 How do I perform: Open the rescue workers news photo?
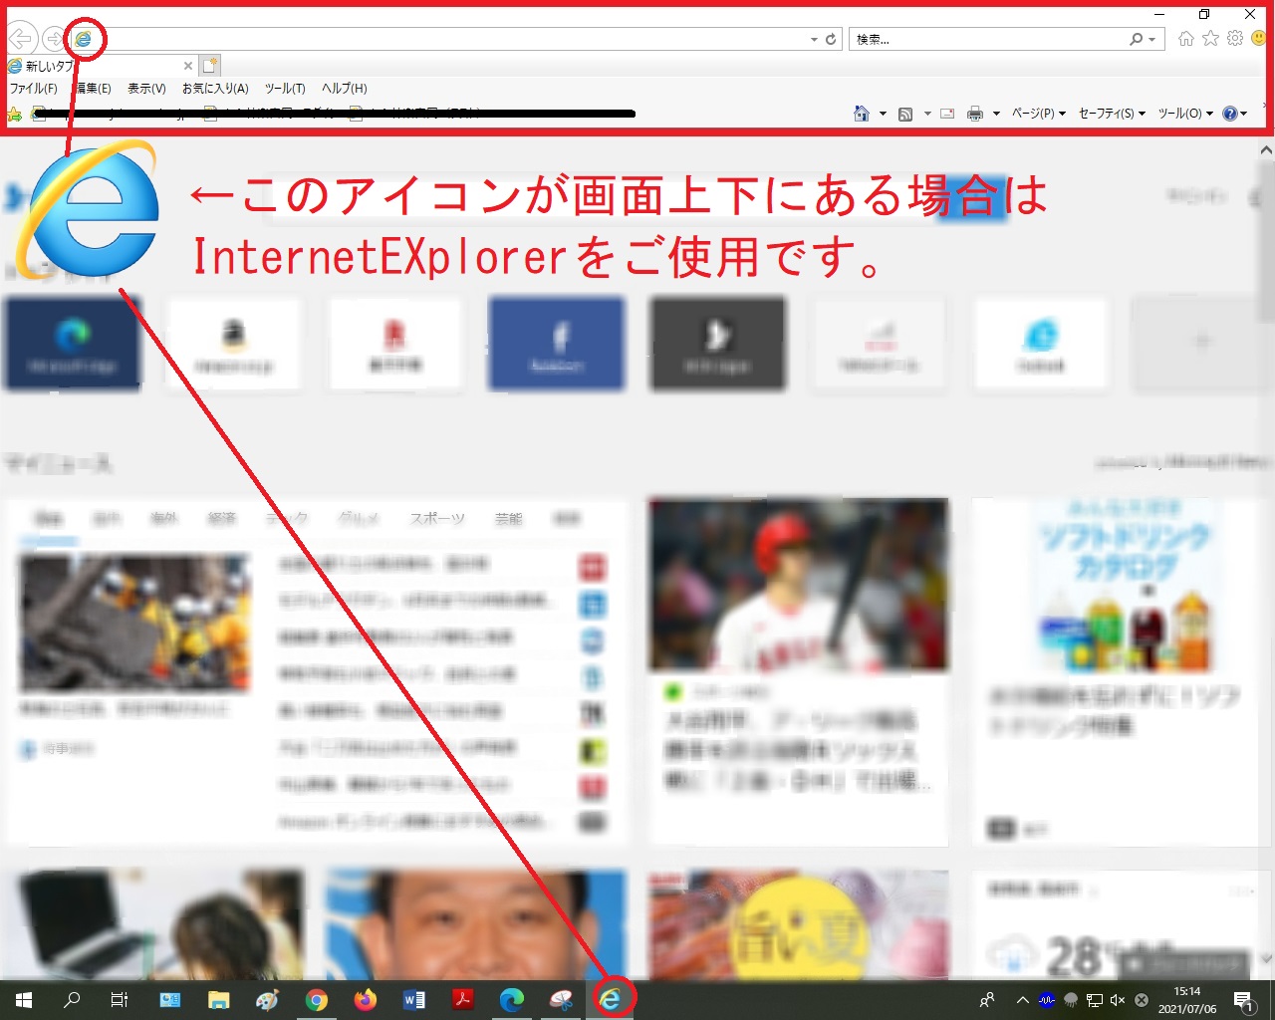pyautogui.click(x=134, y=623)
